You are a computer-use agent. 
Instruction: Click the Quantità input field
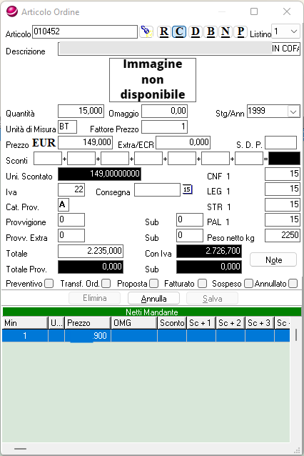[81, 111]
